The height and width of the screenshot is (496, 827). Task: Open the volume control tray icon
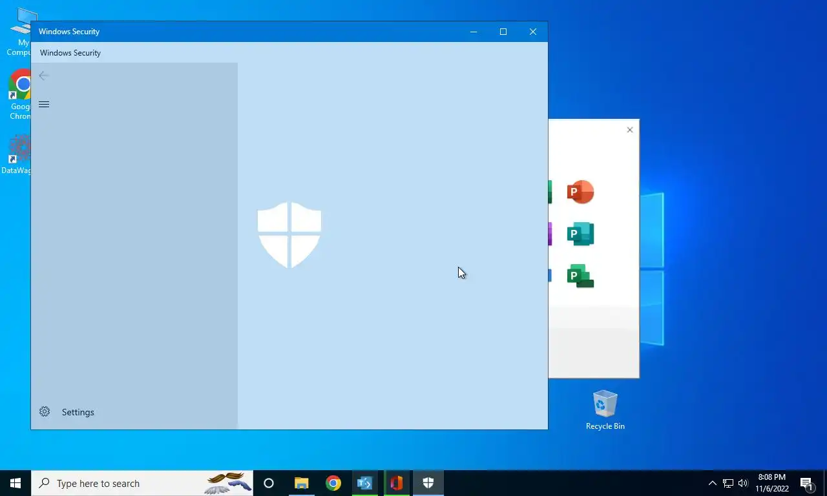[743, 483]
